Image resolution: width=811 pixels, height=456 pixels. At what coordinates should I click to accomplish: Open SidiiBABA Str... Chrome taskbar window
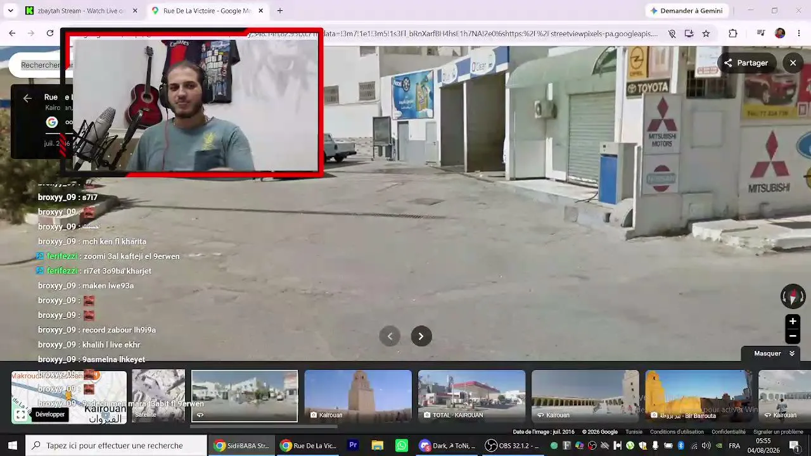(241, 445)
